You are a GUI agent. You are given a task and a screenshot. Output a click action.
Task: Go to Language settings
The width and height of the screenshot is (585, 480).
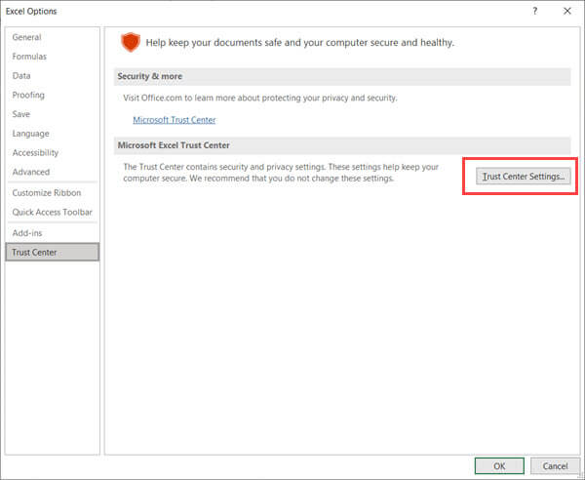[x=30, y=134]
